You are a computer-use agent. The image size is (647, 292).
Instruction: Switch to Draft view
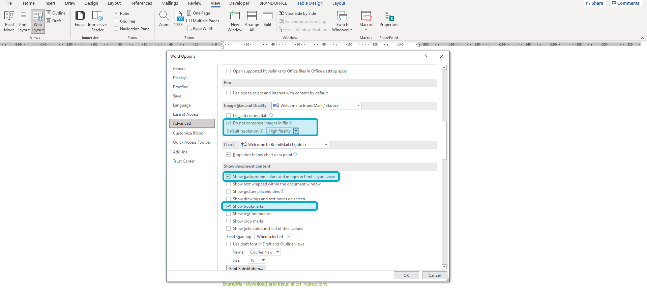(x=54, y=21)
